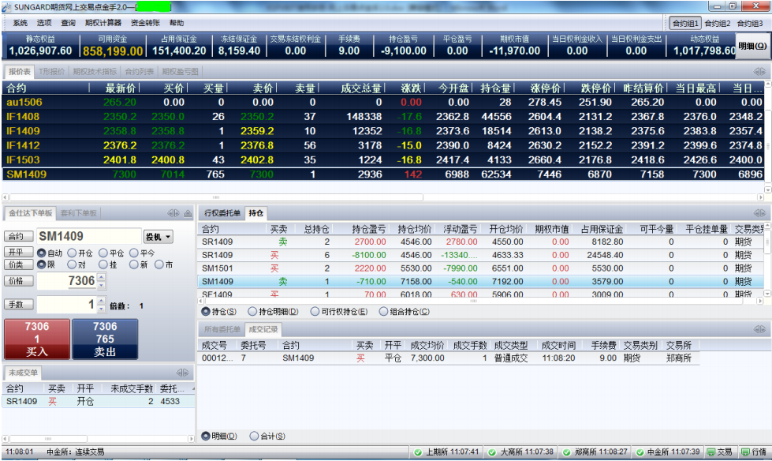Select 可行权持仓(E) radio option
Image resolution: width=772 pixels, height=461 pixels.
coord(315,312)
